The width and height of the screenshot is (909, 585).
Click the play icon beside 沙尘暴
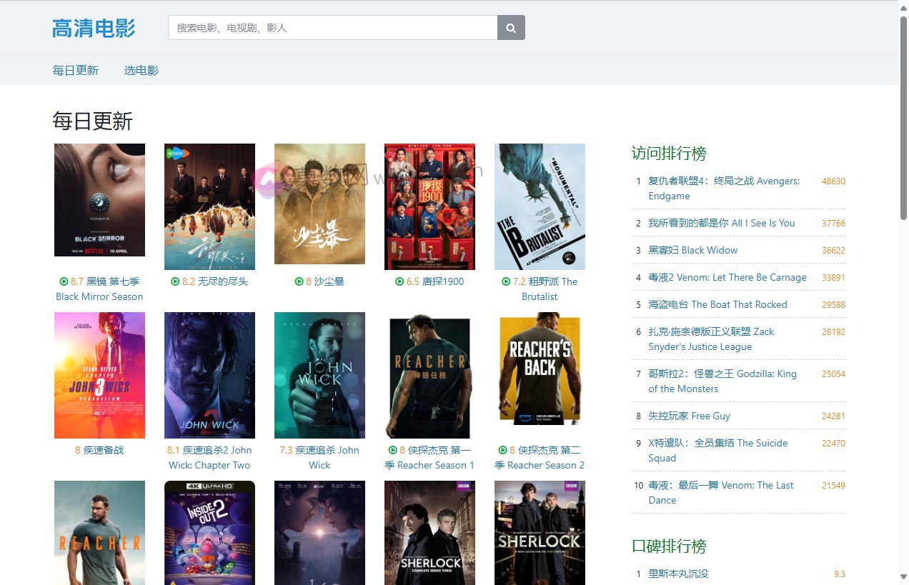tap(299, 282)
